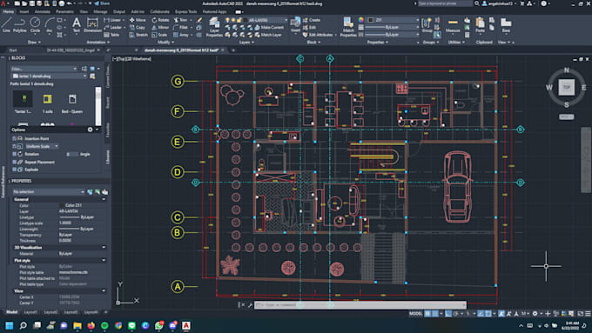The width and height of the screenshot is (592, 333).
Task: Select the Circle tool
Action: tap(35, 24)
